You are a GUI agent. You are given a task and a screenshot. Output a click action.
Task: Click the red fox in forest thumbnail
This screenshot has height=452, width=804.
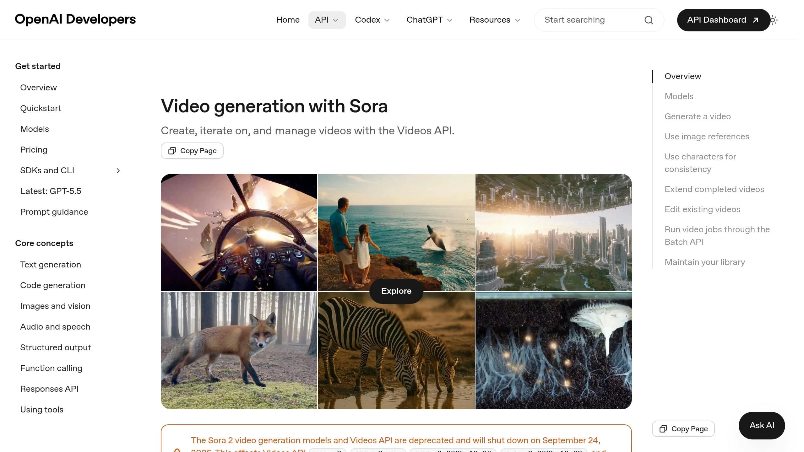click(239, 351)
